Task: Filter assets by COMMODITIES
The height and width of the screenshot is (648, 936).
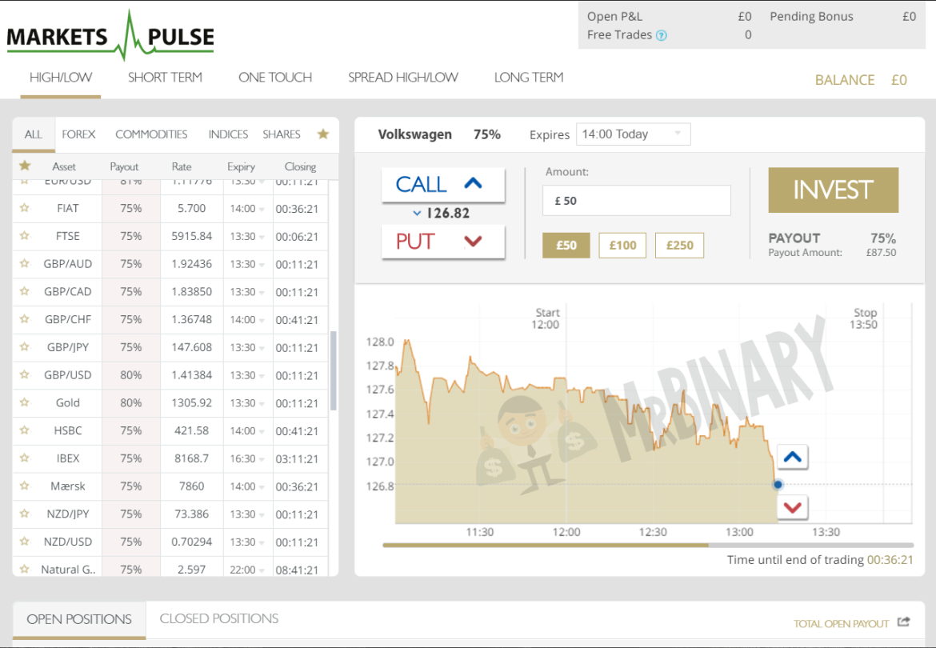Action: click(x=151, y=134)
